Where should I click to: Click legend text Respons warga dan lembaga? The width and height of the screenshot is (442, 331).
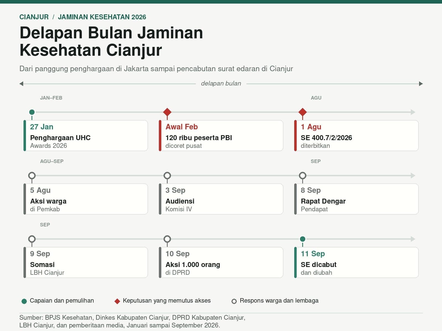click(279, 301)
